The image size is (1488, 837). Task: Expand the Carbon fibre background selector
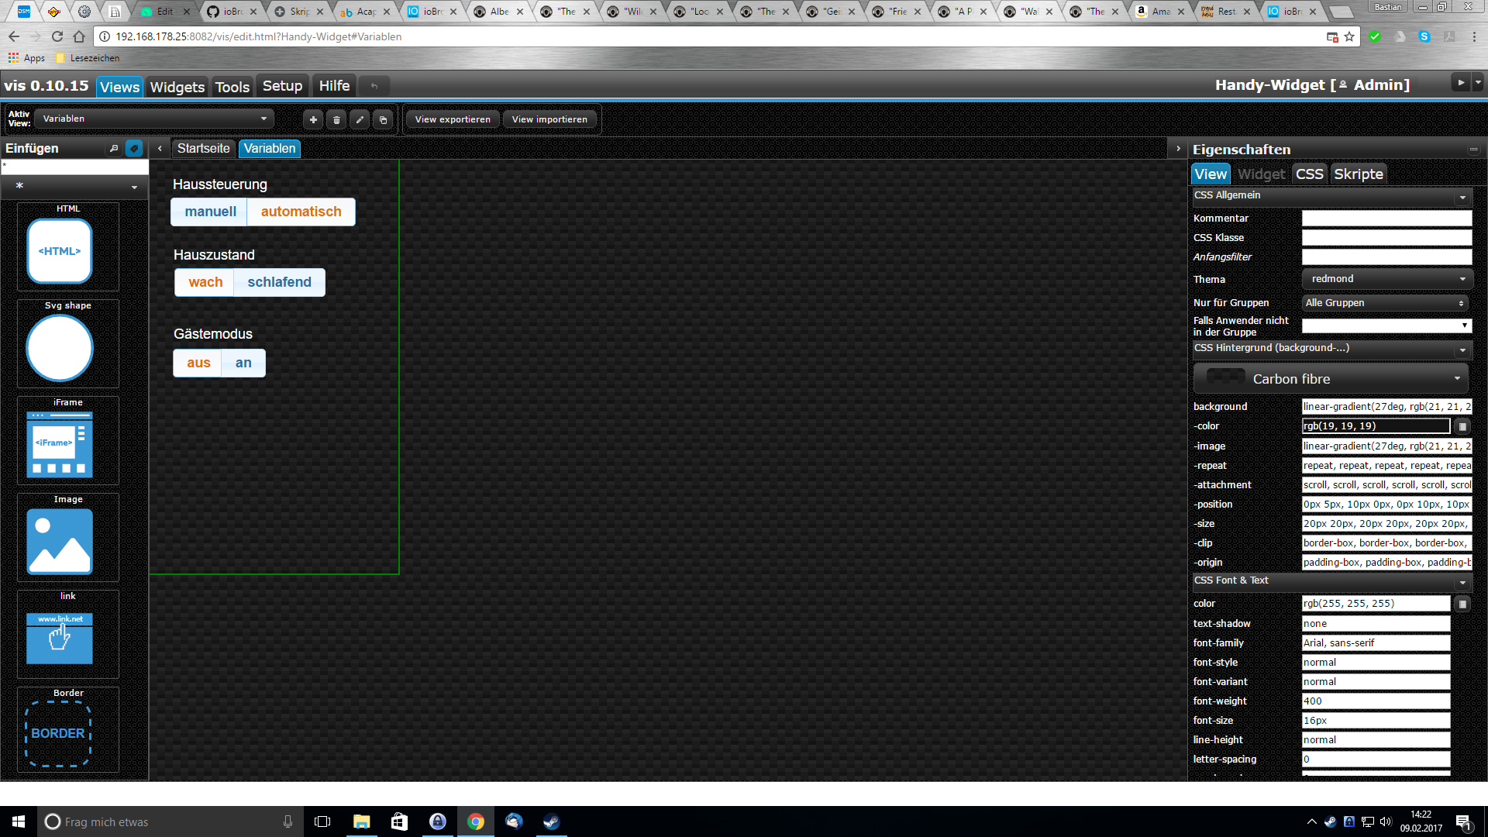[x=1332, y=379]
